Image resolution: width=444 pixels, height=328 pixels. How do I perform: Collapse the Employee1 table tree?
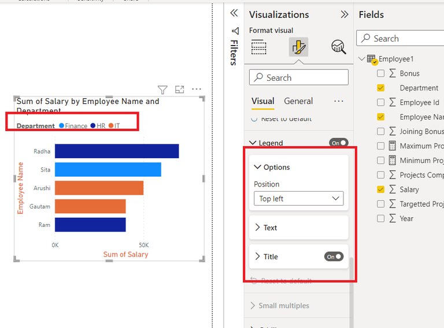click(x=361, y=59)
